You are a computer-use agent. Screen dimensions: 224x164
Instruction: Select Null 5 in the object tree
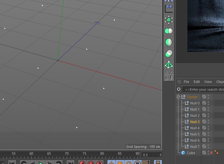click(195, 134)
